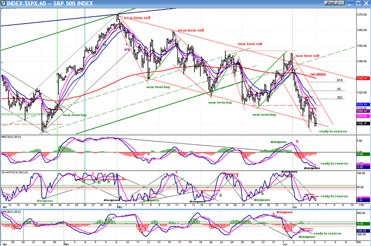Toggle the Intv checkbox in title bar
The height and width of the screenshot is (246, 371).
point(339,3)
